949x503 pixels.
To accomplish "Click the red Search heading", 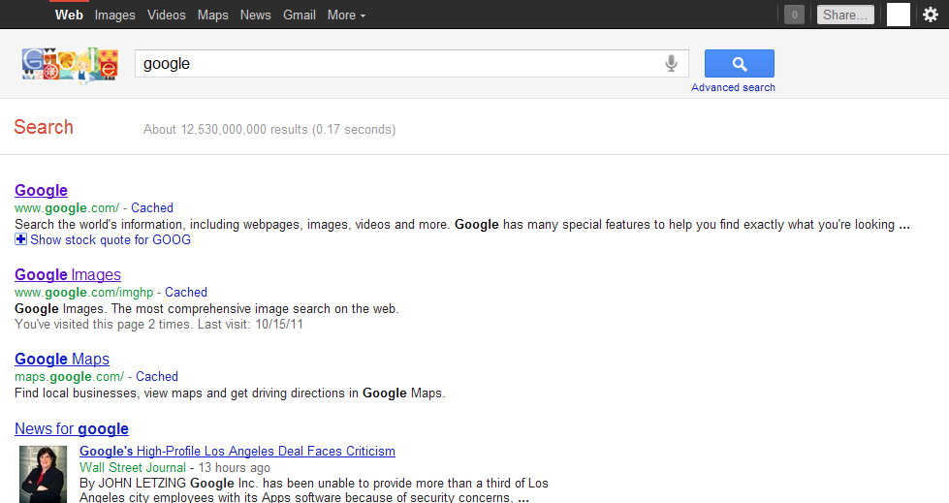I will click(44, 127).
